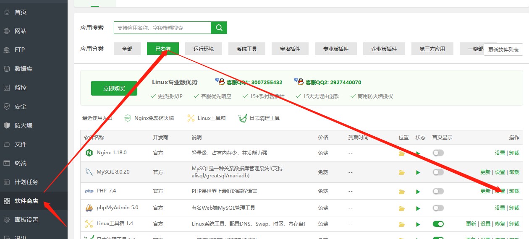Click 更新 link for MySQL 8.0.20
The image size is (529, 239).
486,172
